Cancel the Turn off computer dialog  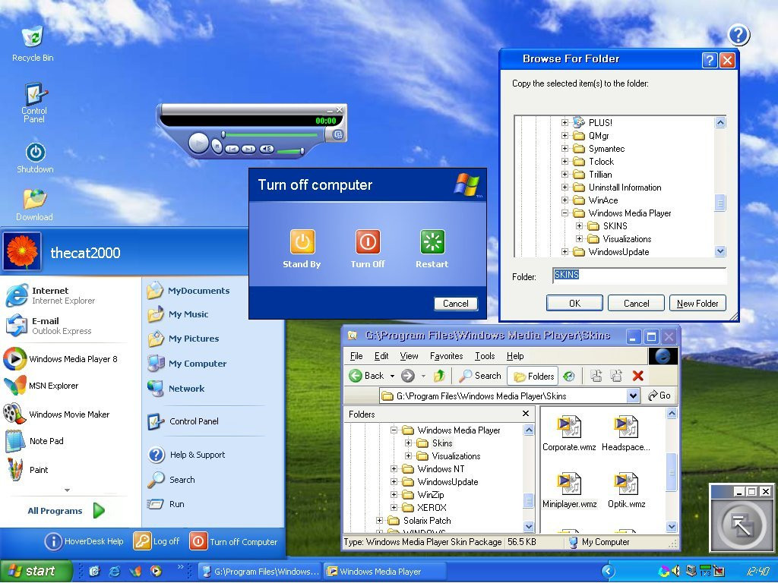(x=456, y=304)
